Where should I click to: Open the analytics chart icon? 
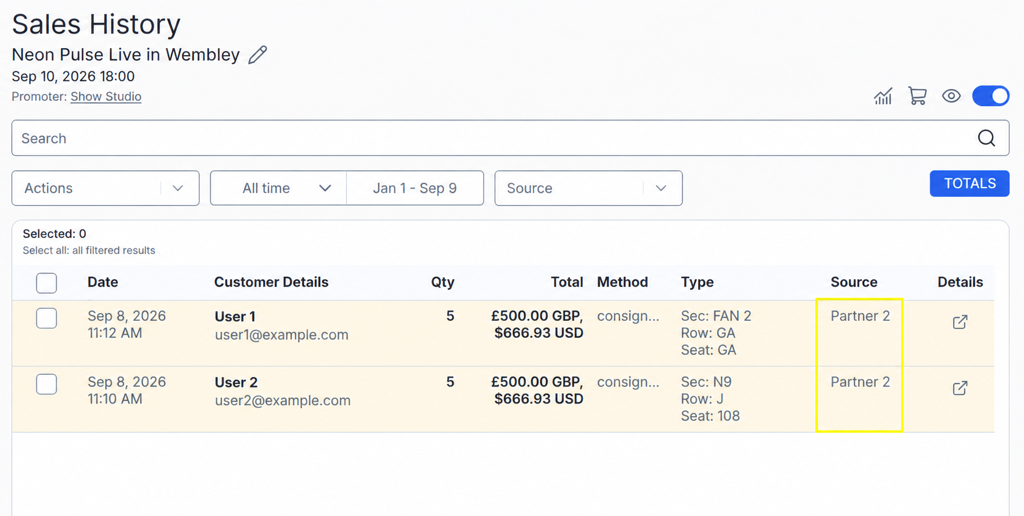coord(883,96)
